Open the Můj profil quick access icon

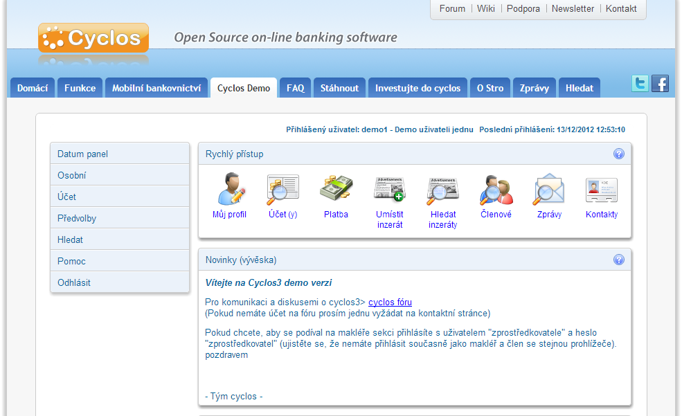click(x=231, y=189)
